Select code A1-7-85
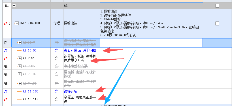The image size is (232, 106). coord(29,66)
